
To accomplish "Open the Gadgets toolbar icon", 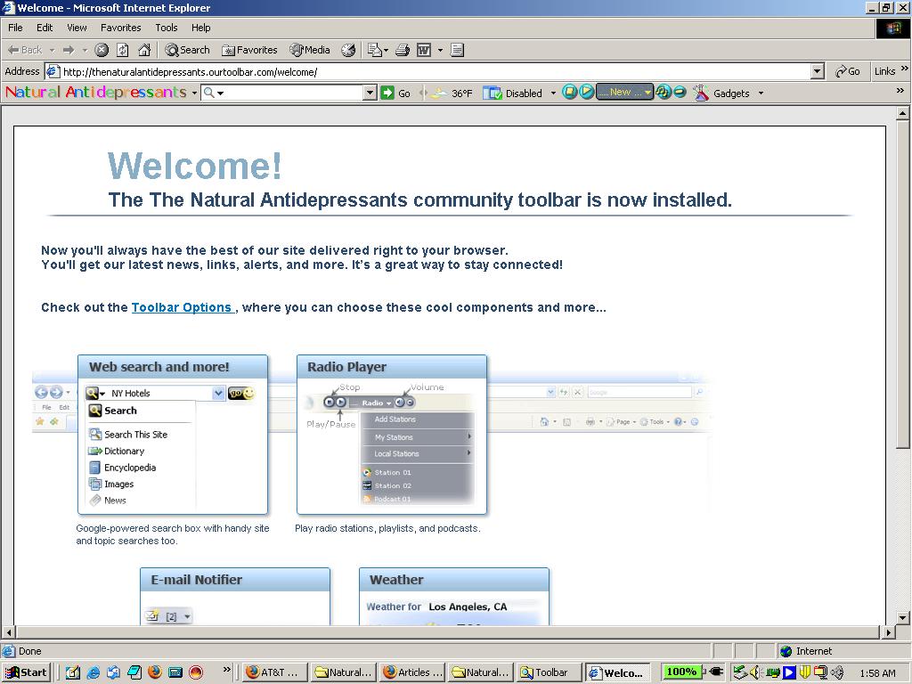I will click(701, 93).
